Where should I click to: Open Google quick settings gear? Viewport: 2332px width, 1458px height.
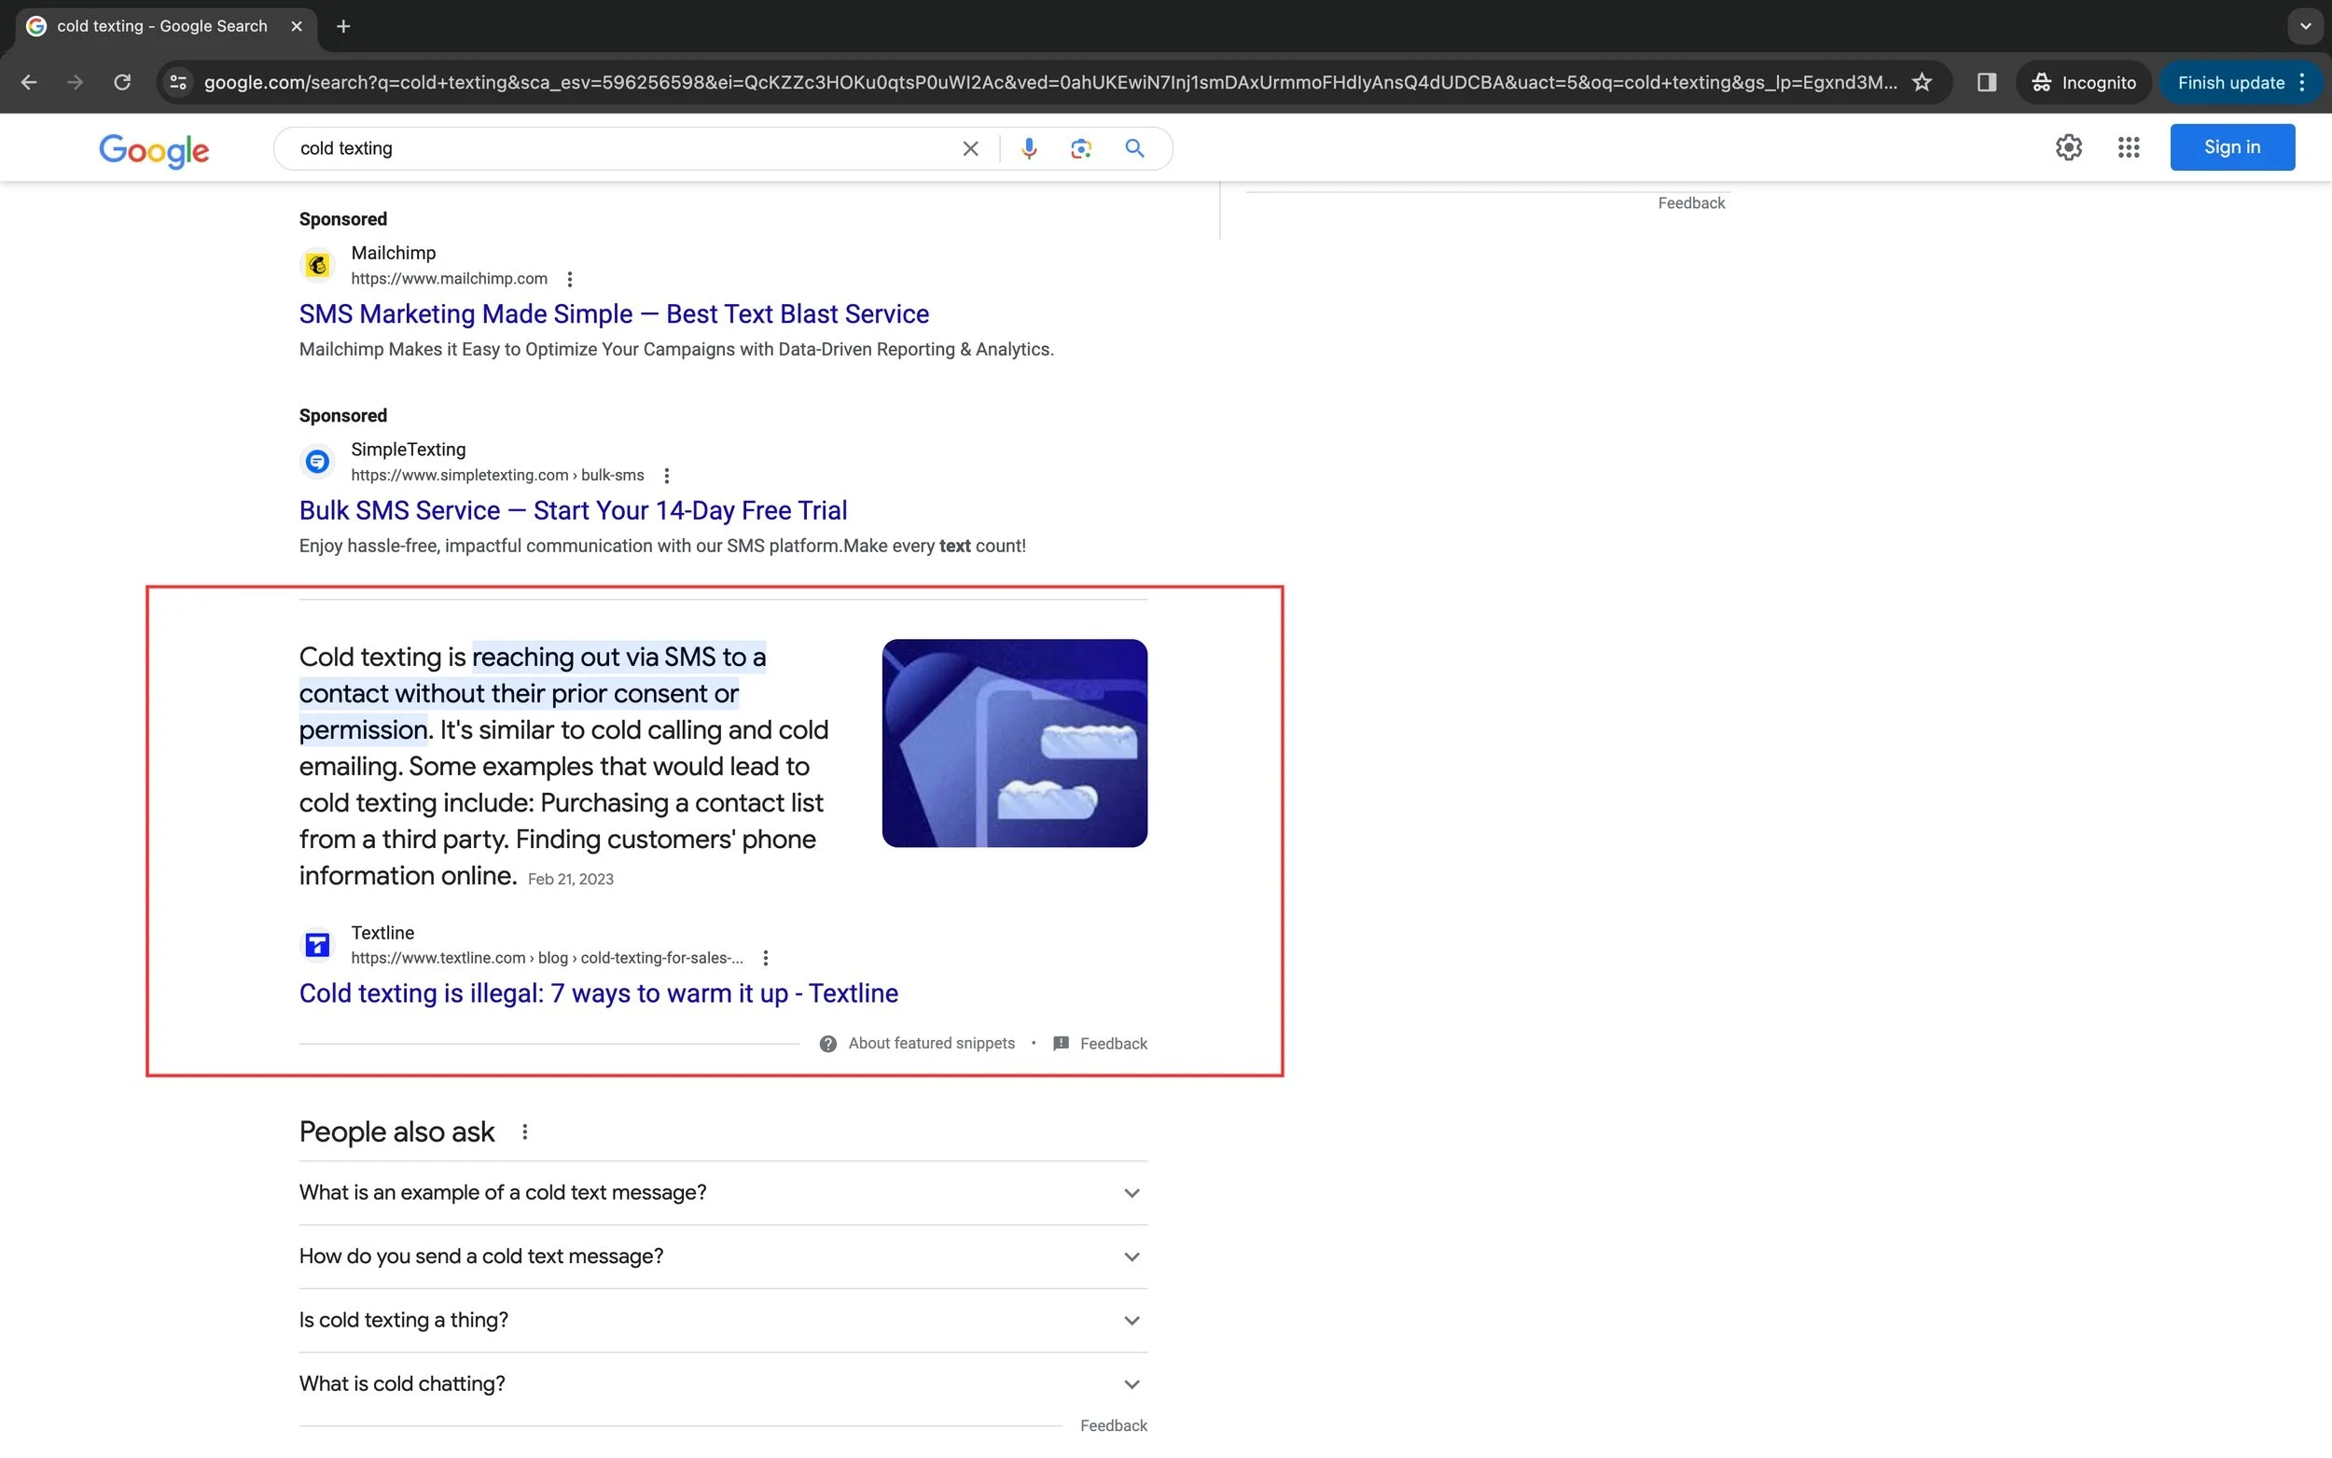(2068, 147)
